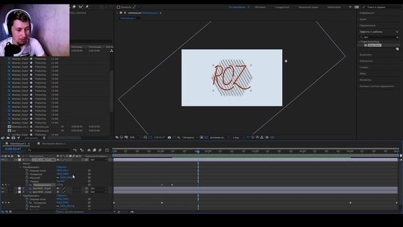Select the Puppet Pin tool in top toolbar
The width and height of the screenshot is (403, 227).
[87, 7]
